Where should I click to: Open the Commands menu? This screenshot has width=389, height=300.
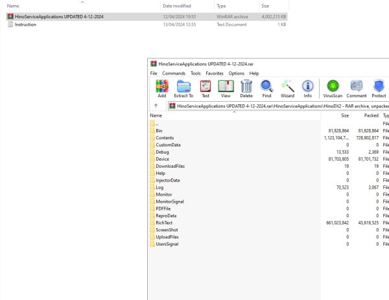coord(174,73)
